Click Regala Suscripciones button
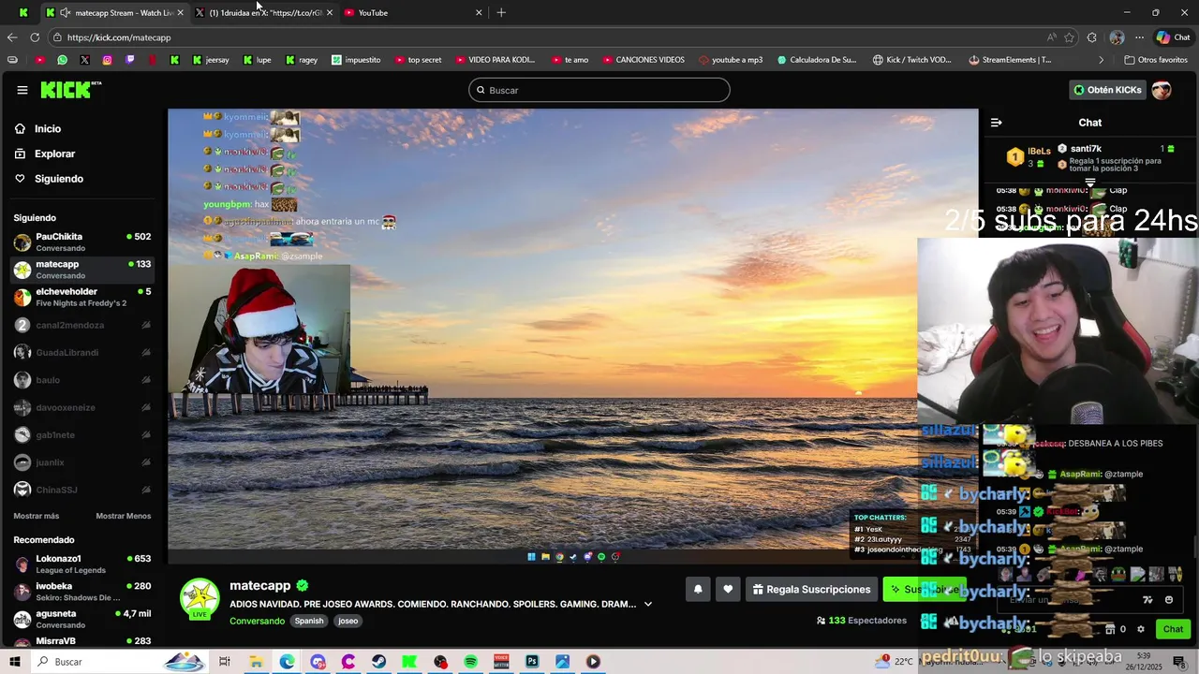The width and height of the screenshot is (1199, 674). 811,589
